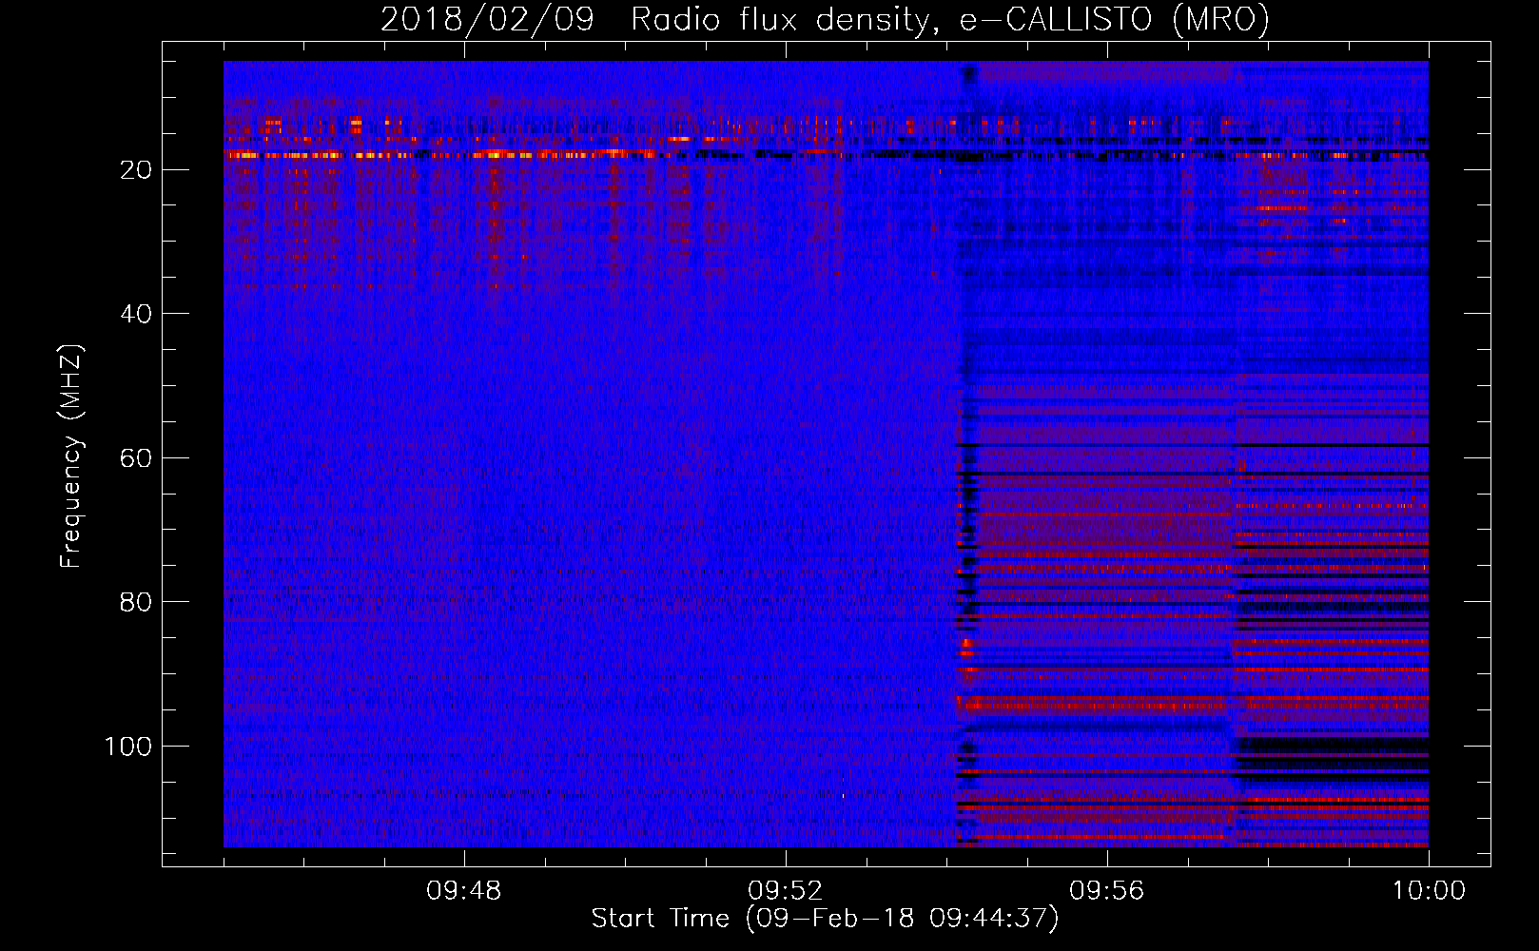Viewport: 1539px width, 951px height.
Task: Click the 60 MHz frequency tick label
Action: (136, 457)
